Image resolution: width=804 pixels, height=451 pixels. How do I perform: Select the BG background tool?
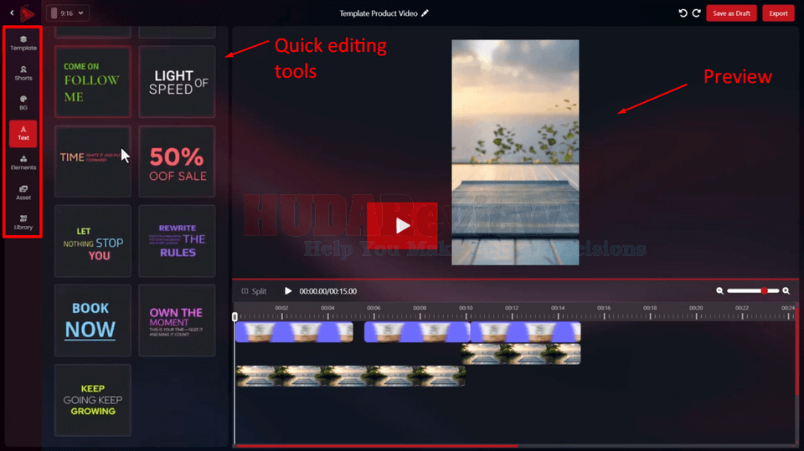tap(23, 102)
